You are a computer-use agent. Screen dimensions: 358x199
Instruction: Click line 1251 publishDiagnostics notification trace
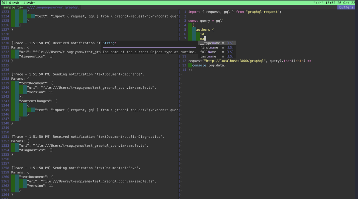(88, 137)
